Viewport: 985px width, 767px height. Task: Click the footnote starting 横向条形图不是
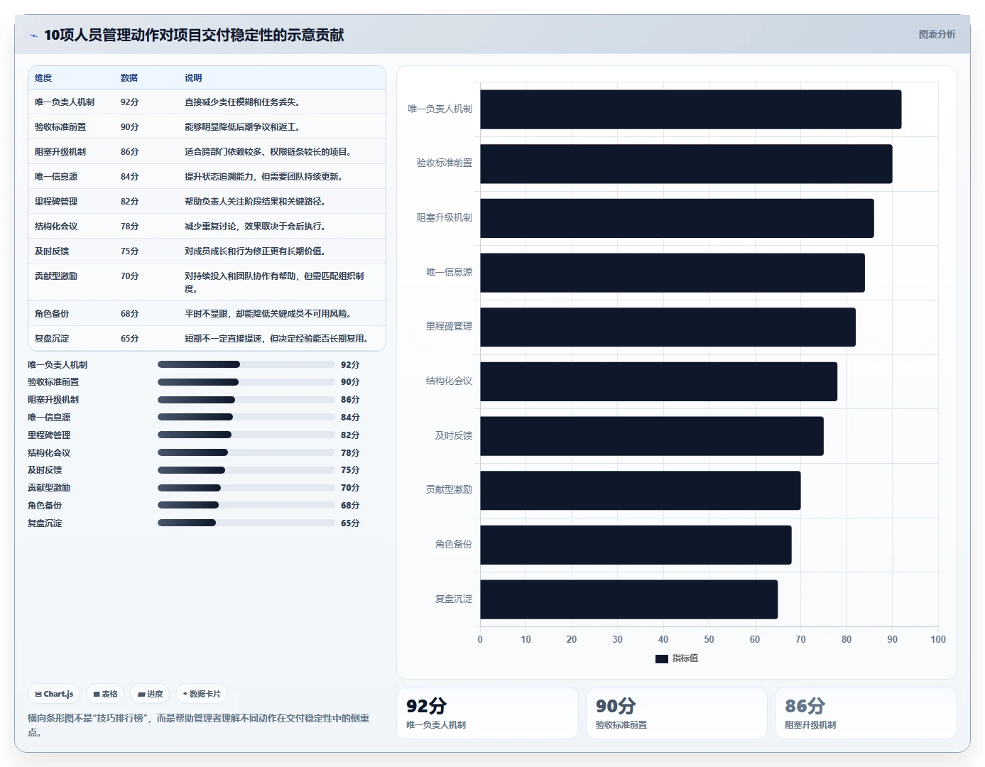tap(198, 725)
